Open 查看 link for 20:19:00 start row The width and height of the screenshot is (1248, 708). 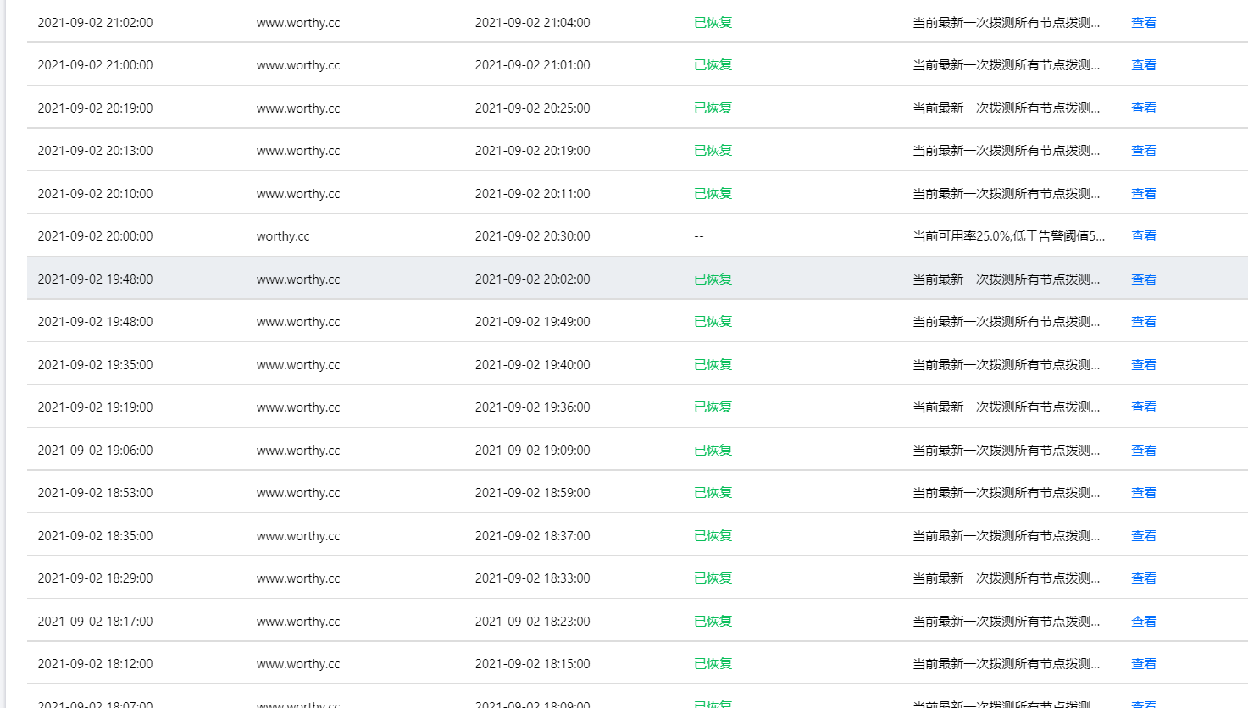pyautogui.click(x=1144, y=108)
